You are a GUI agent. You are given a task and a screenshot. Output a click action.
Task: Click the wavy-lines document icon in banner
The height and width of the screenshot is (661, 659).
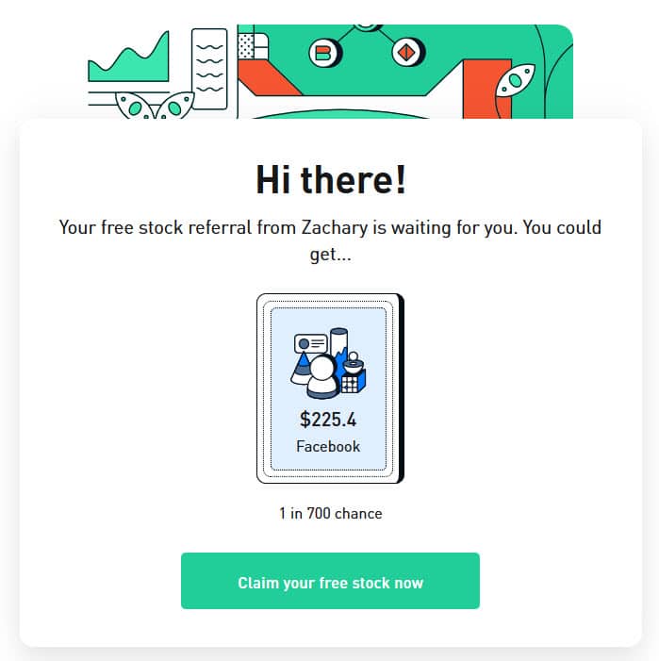tap(209, 68)
